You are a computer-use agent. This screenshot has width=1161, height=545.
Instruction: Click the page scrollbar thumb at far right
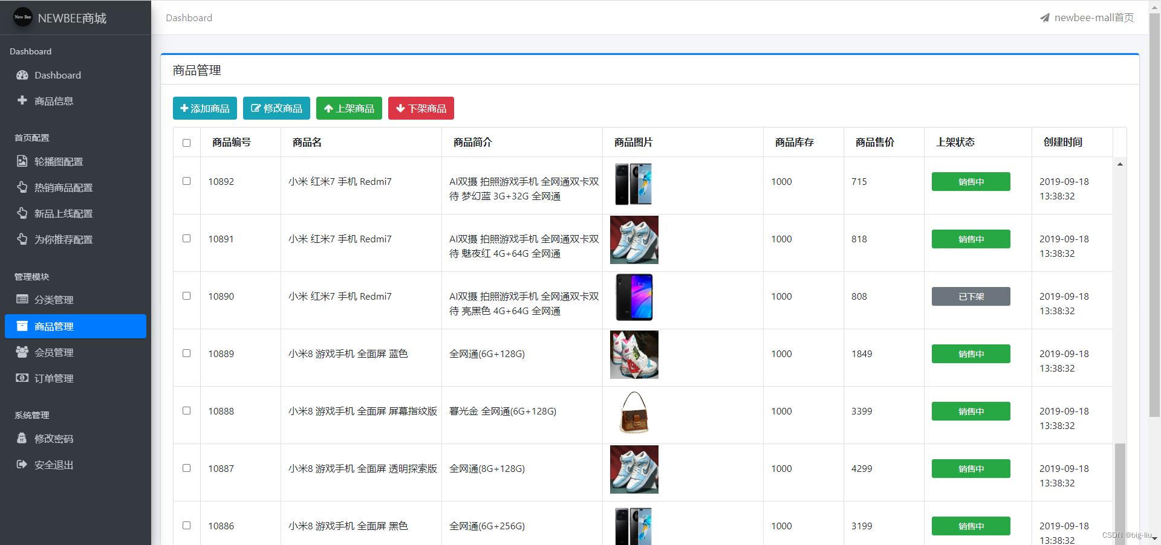pos(1155,214)
